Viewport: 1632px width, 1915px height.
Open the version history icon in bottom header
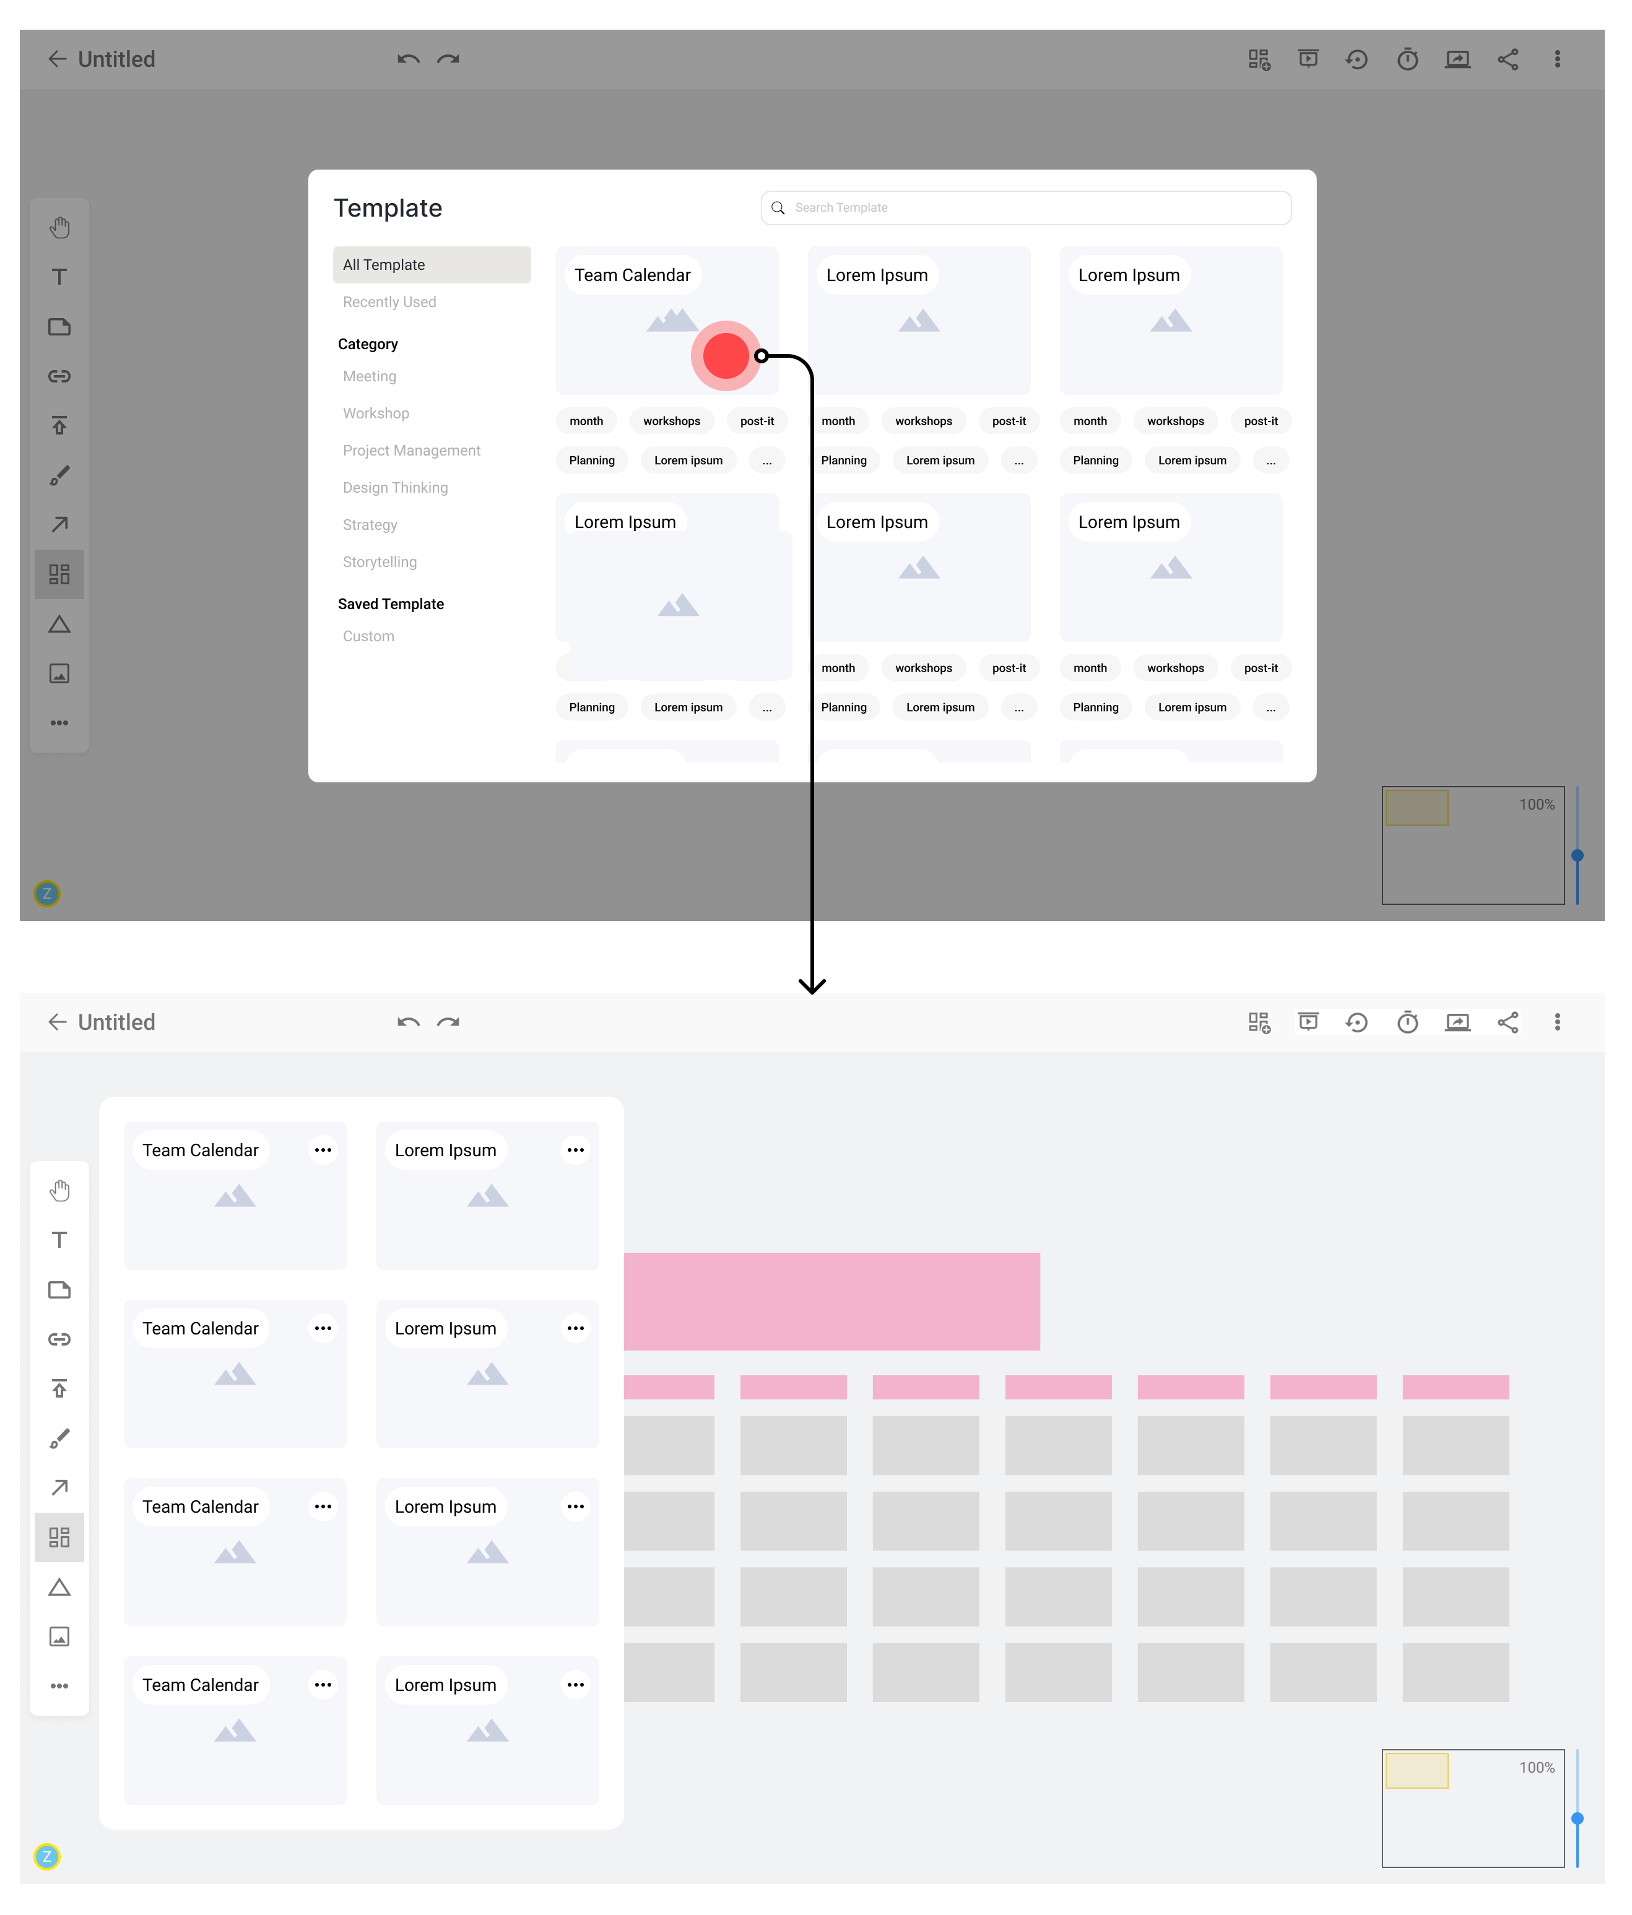[1356, 1022]
